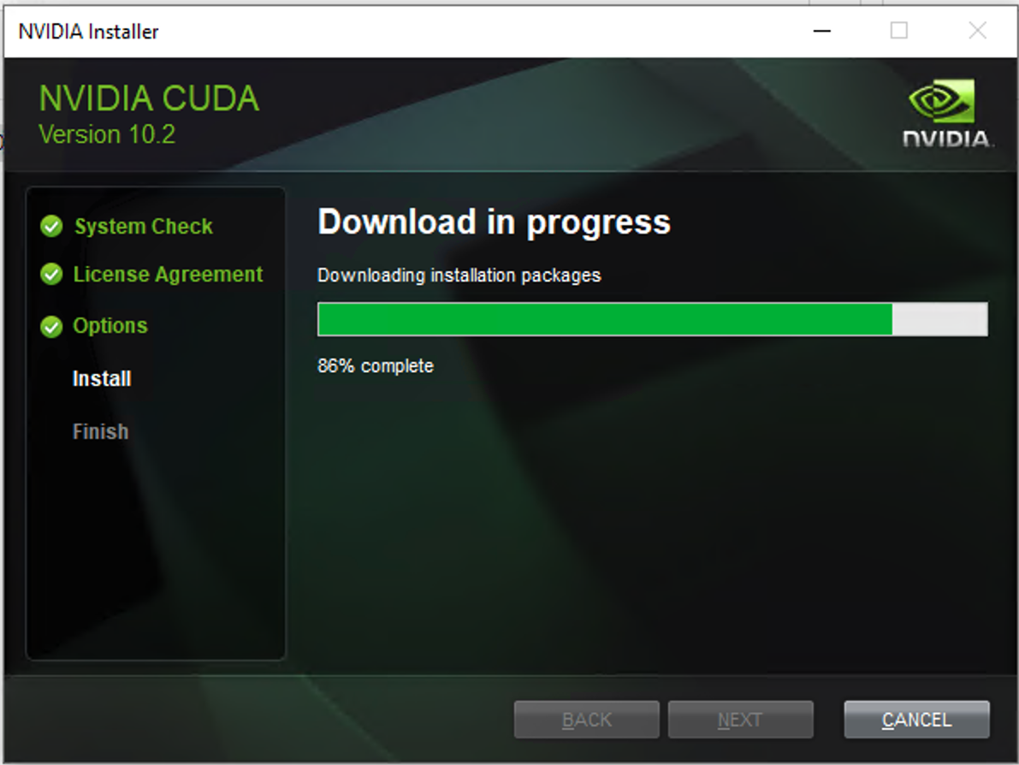Select the Finish step label

pos(101,431)
